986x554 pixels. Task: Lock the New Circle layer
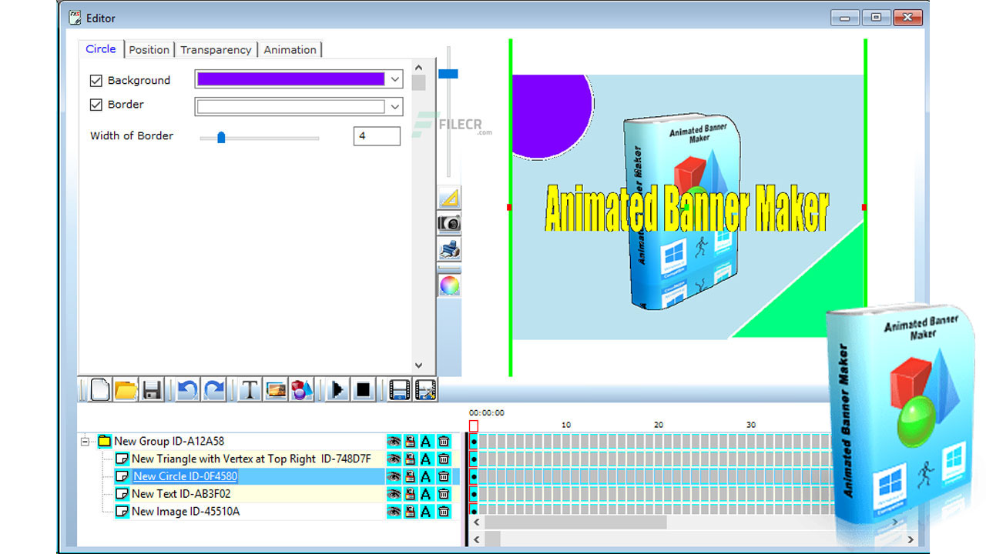pos(410,476)
